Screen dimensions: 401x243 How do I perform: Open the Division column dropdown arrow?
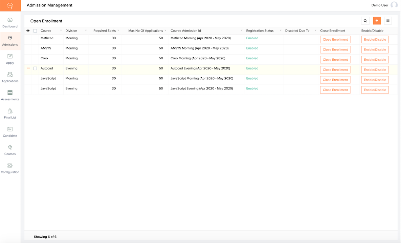point(86,31)
